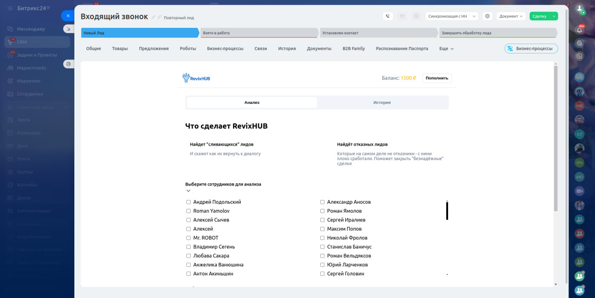The height and width of the screenshot is (298, 595).
Task: Set stage to Взято в работу
Action: pyautogui.click(x=259, y=33)
